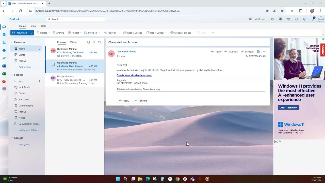The image size is (325, 183).
Task: Open the Class Booking Confirmation email
Action: [x=75, y=52]
